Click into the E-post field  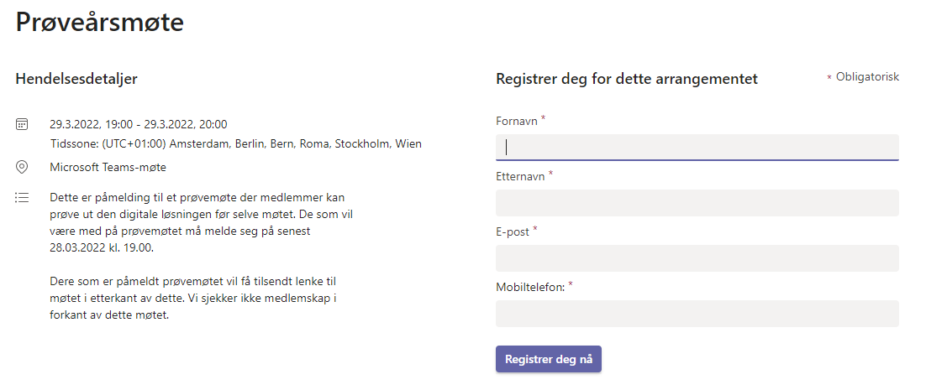pos(697,258)
